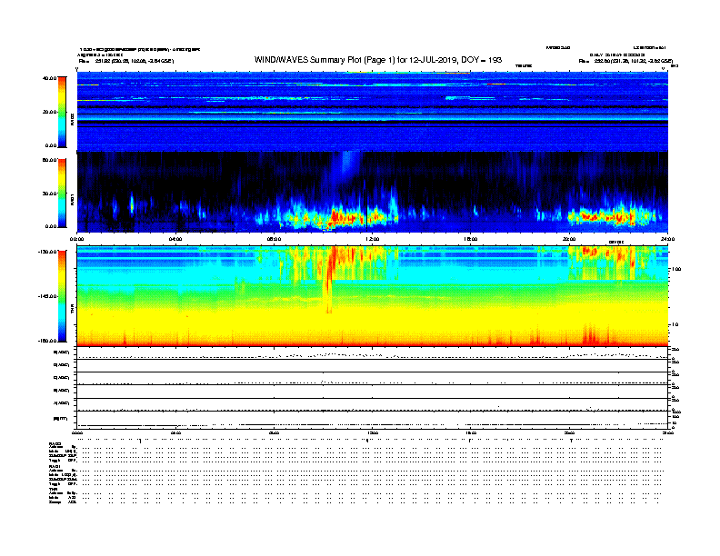The width and height of the screenshot is (720, 556).
Task: Click the 04:00 label under the RAD1 panel
Action: [175, 239]
